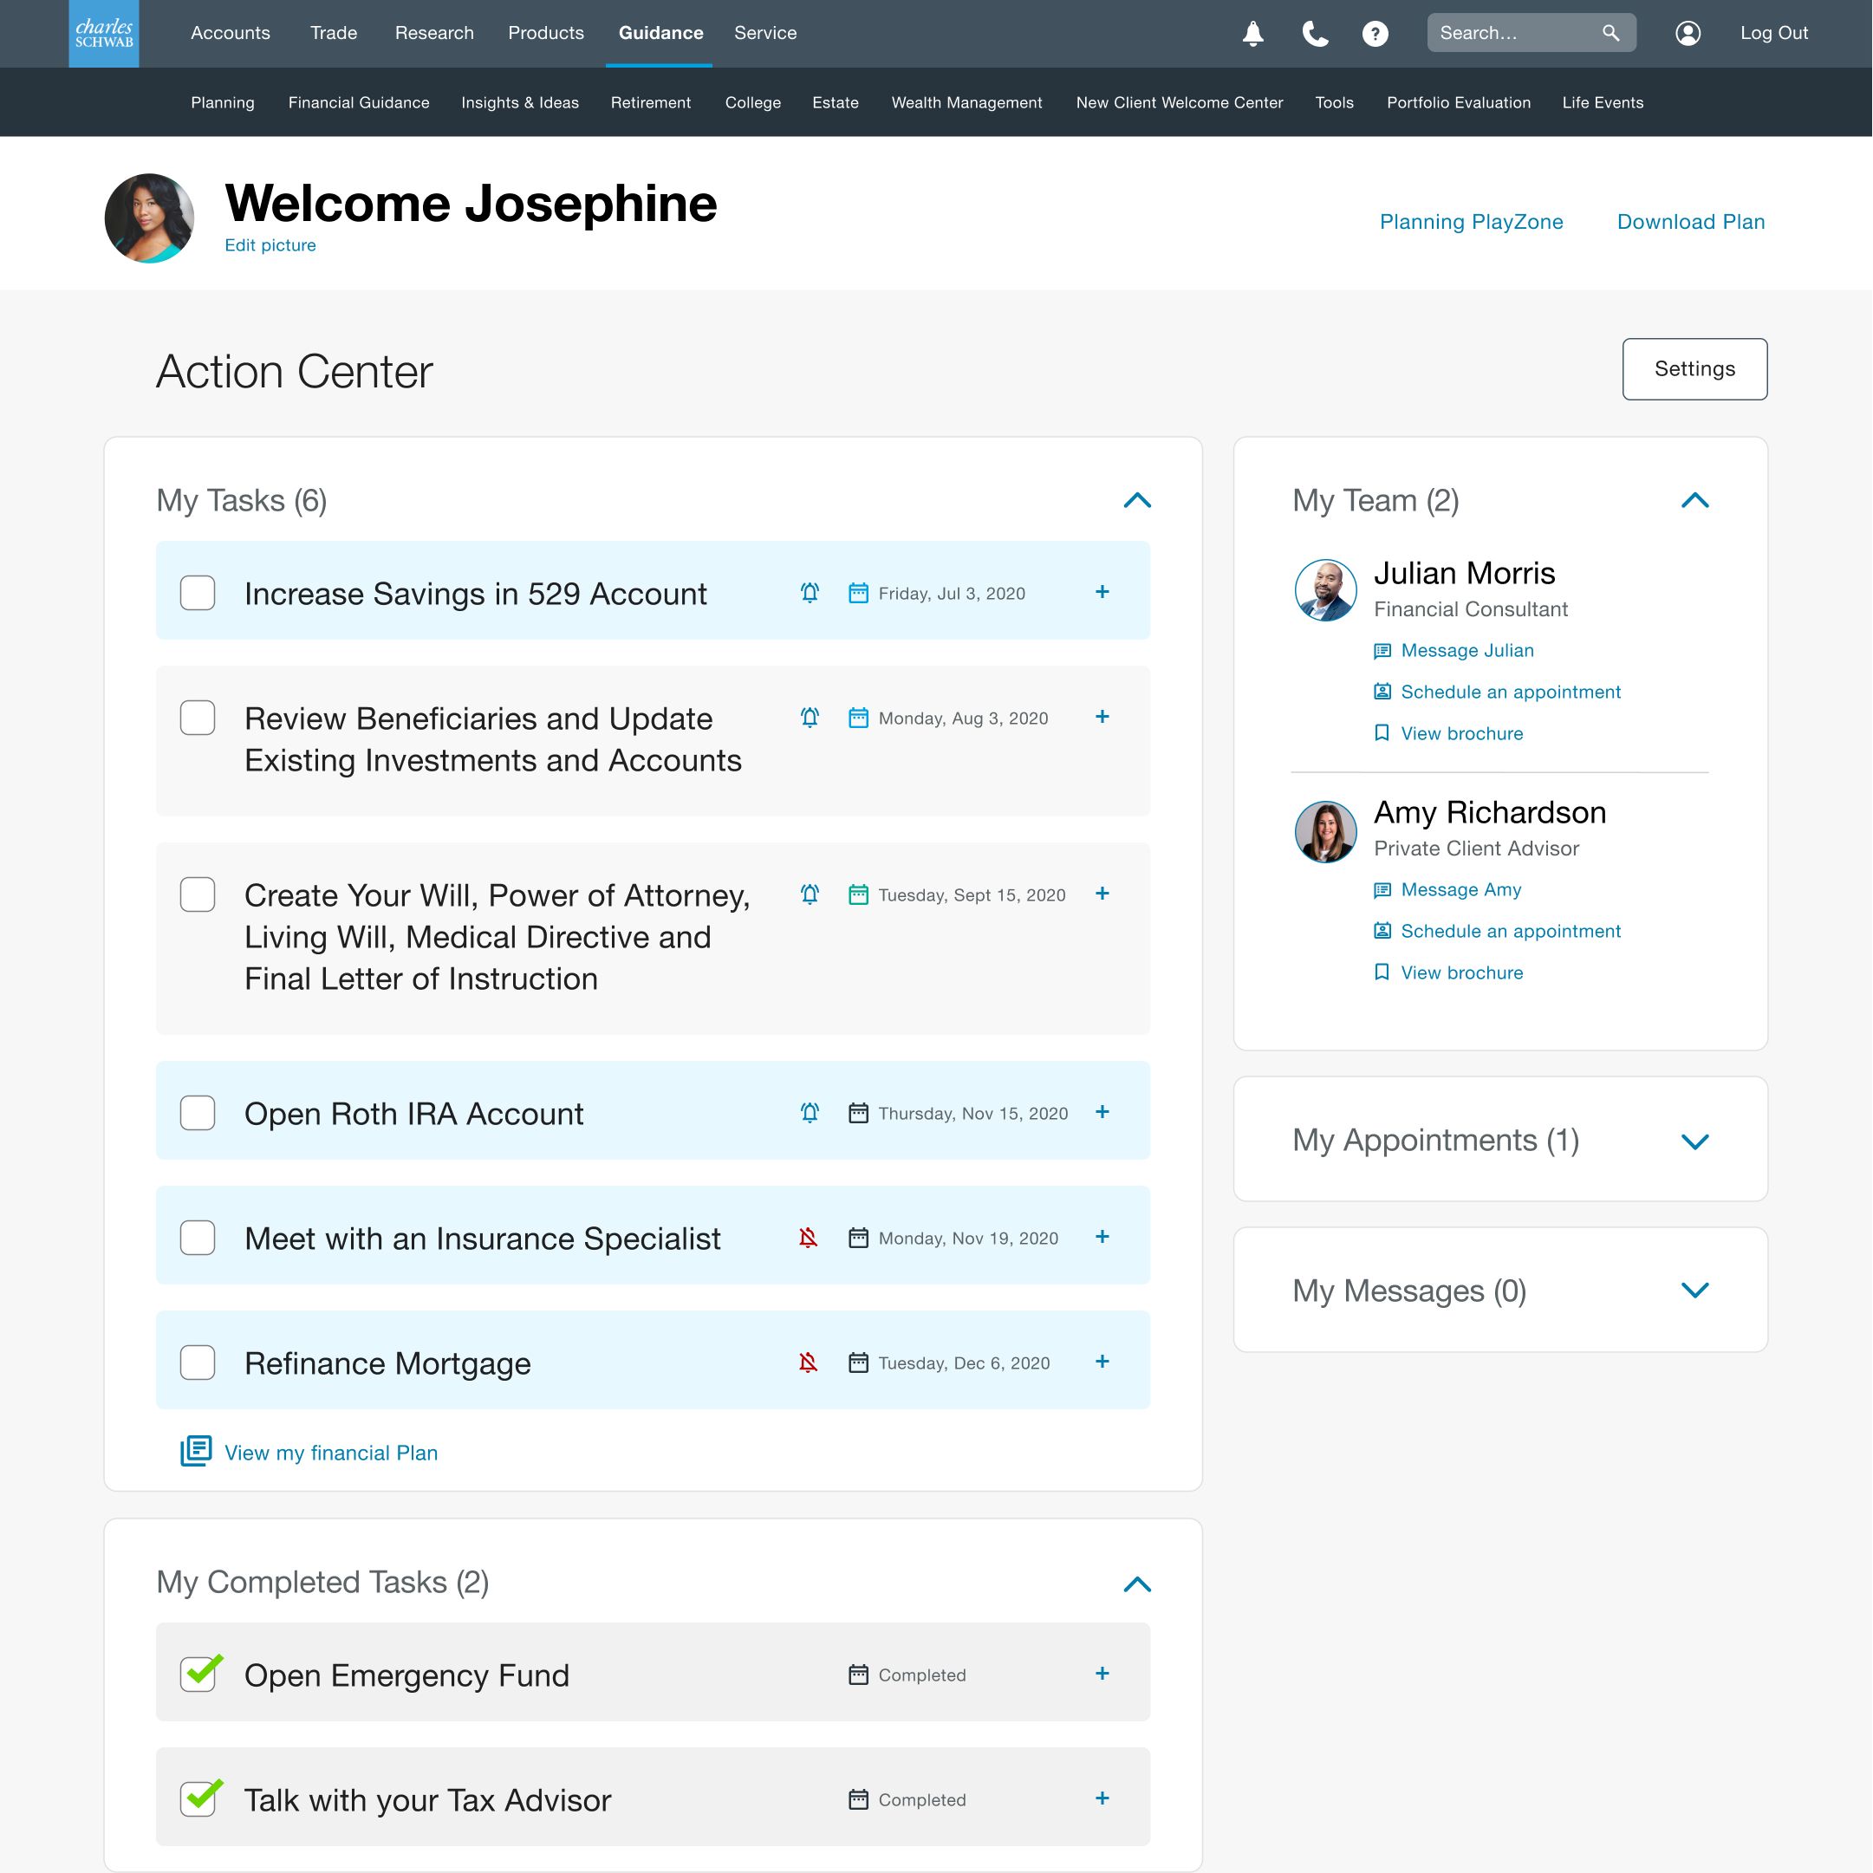The width and height of the screenshot is (1873, 1873).
Task: Open the help question mark icon
Action: pyautogui.click(x=1375, y=34)
